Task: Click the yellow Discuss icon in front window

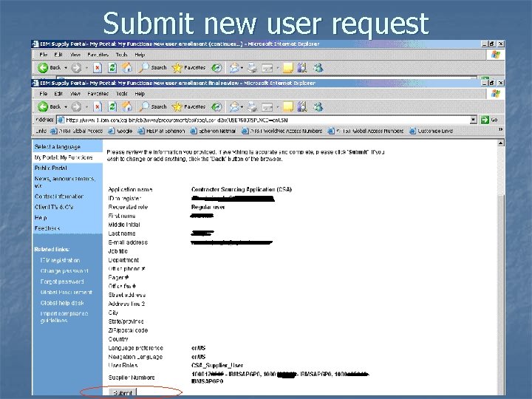Action: (x=287, y=107)
